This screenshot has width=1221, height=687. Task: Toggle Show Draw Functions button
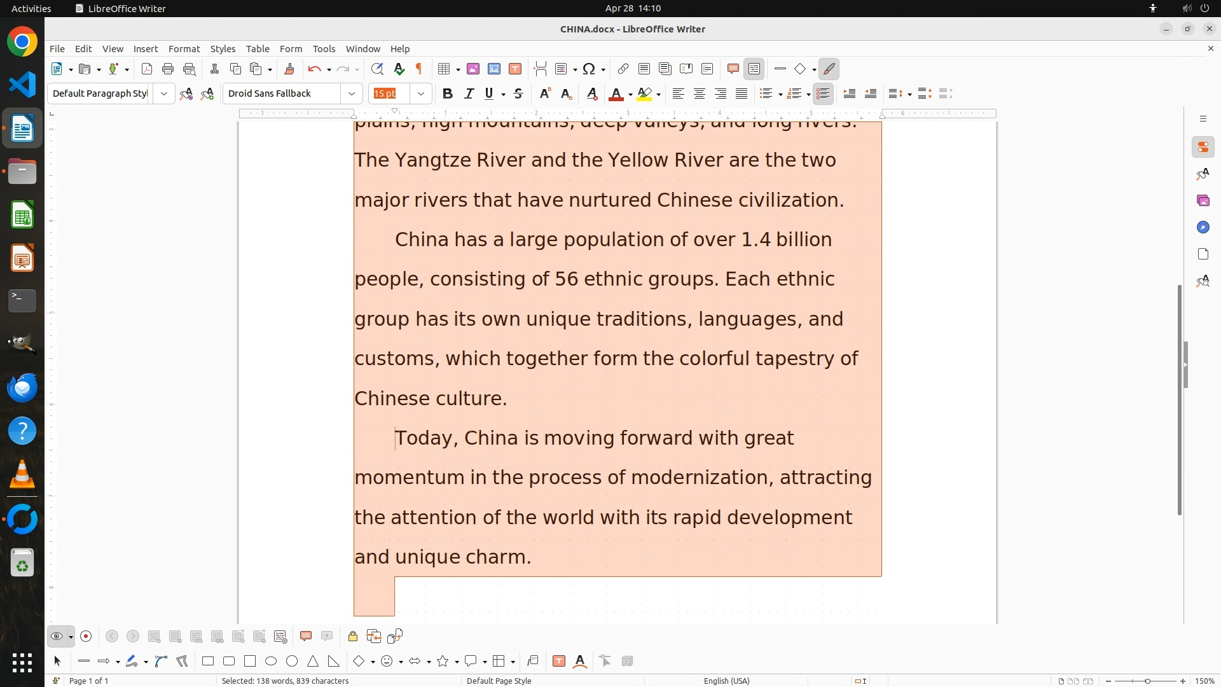[x=829, y=69]
